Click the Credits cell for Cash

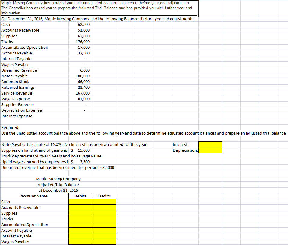[104, 202]
